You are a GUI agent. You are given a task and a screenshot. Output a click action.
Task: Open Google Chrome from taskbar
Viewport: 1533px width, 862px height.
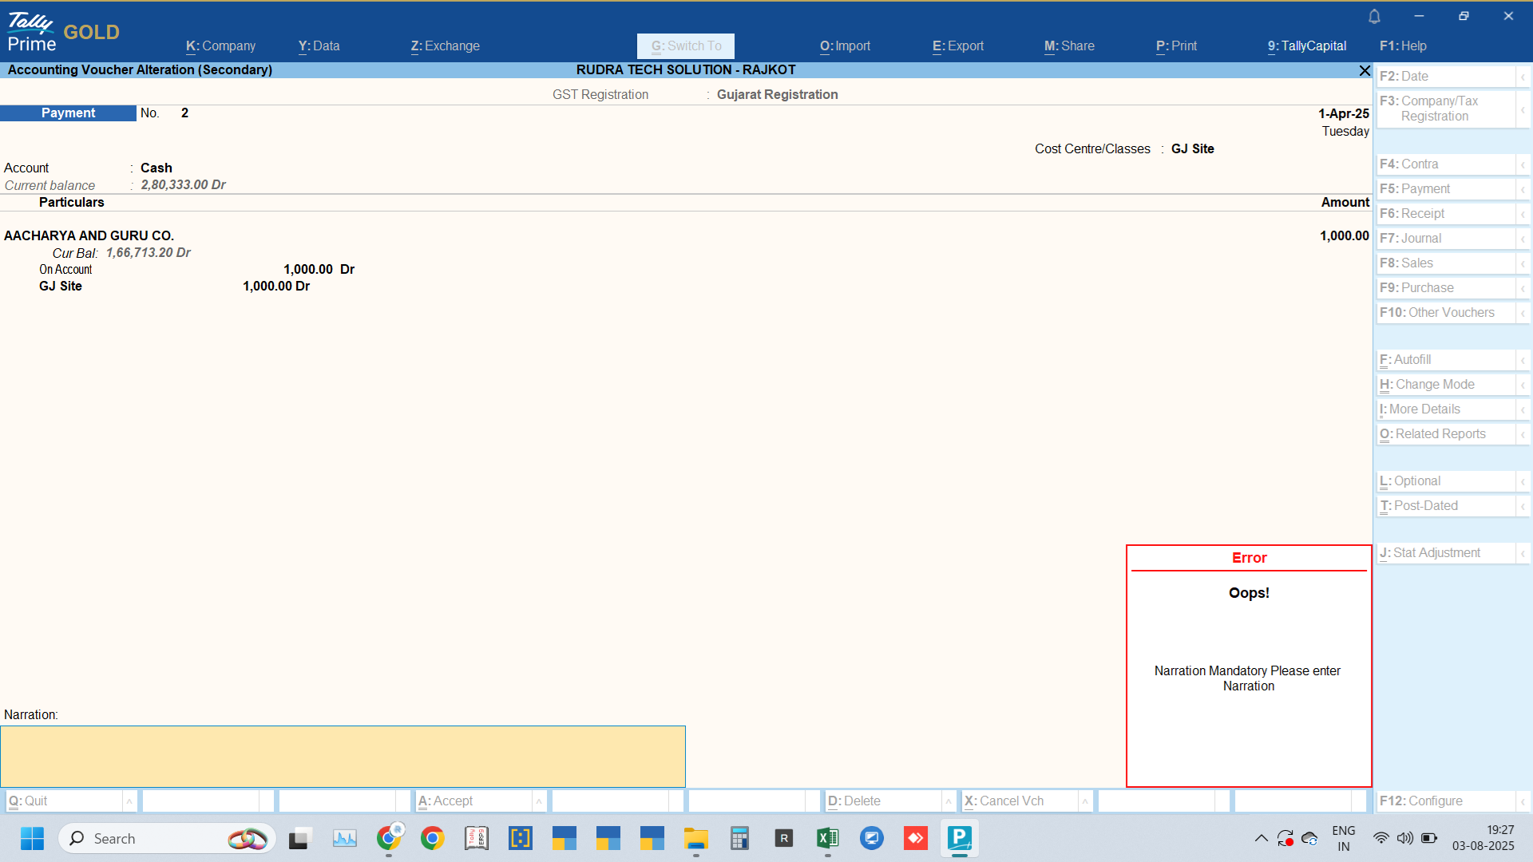[432, 838]
